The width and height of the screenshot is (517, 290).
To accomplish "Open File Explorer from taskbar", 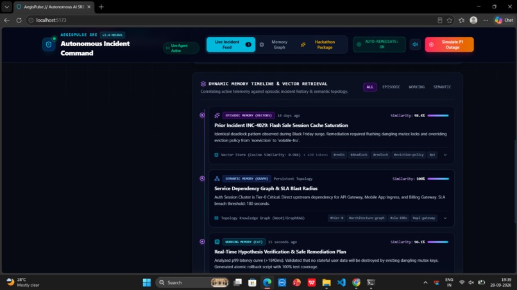I will (326, 282).
